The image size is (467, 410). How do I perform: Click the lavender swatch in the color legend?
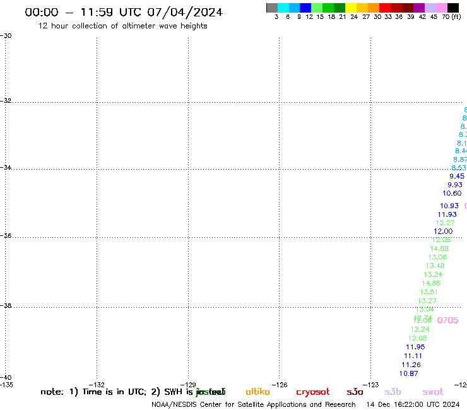point(430,8)
